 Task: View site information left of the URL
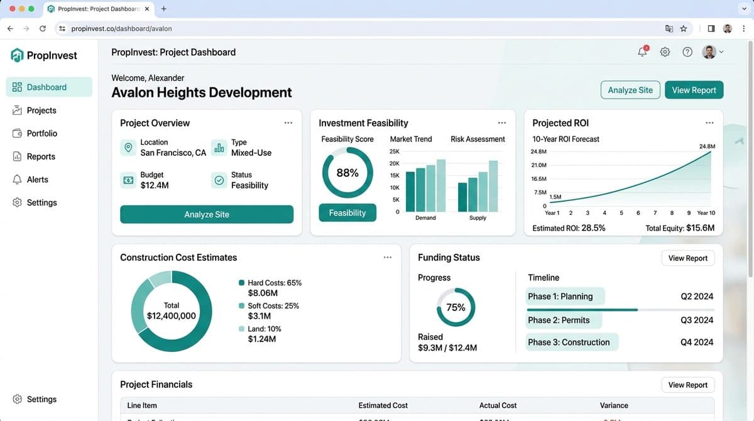tap(62, 28)
